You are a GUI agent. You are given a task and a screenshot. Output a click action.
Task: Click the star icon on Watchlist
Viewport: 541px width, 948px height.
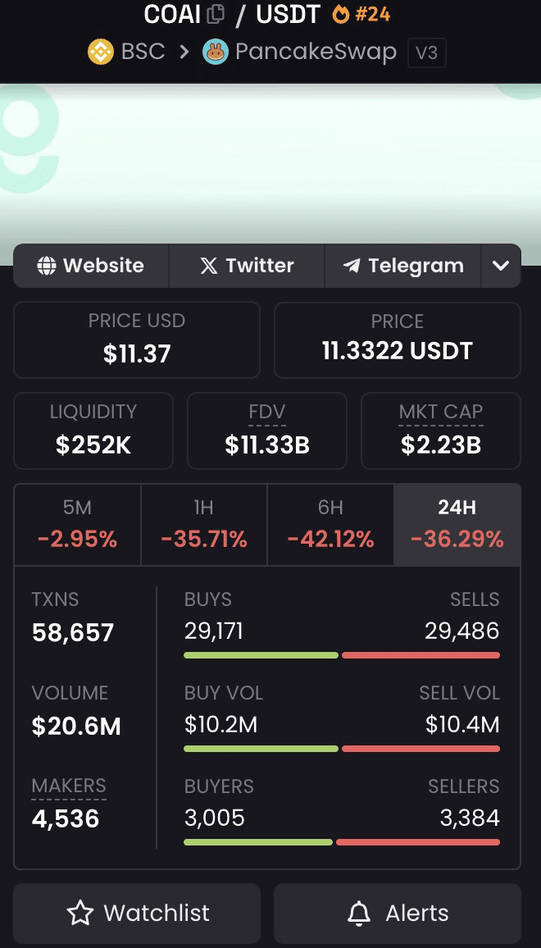pyautogui.click(x=80, y=913)
